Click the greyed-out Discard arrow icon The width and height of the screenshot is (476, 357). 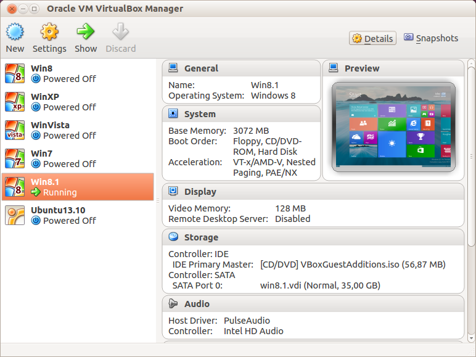(x=120, y=32)
